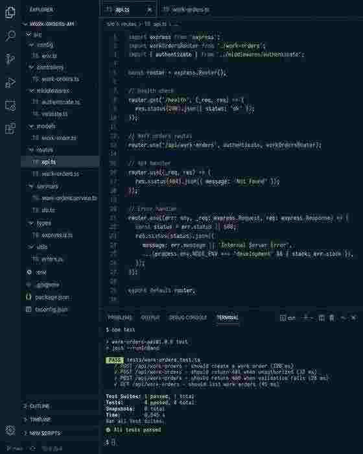The height and width of the screenshot is (454, 363).
Task: Select api.ts in routes folder
Action: pos(60,162)
